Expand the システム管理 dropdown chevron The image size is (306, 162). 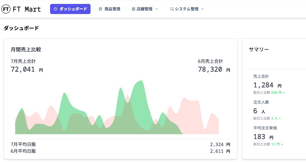tap(202, 9)
